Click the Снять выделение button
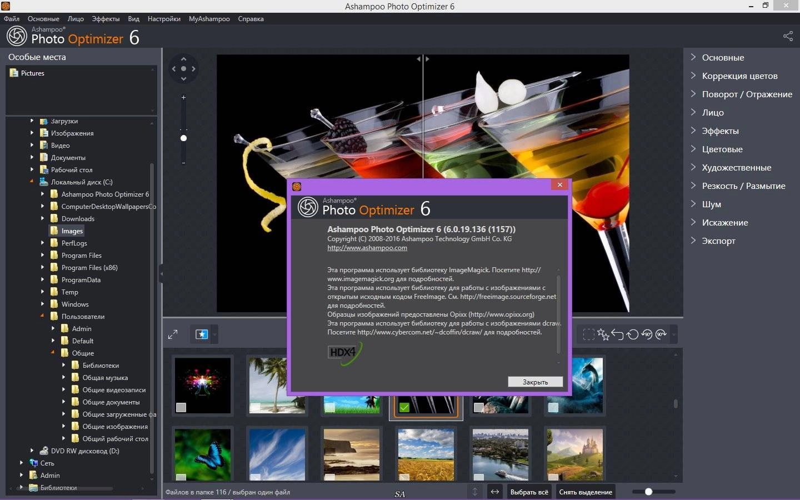The image size is (800, 500). point(586,492)
